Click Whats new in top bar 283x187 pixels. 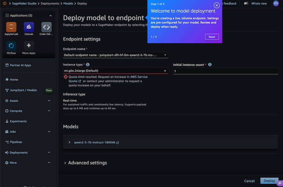click(x=259, y=3)
